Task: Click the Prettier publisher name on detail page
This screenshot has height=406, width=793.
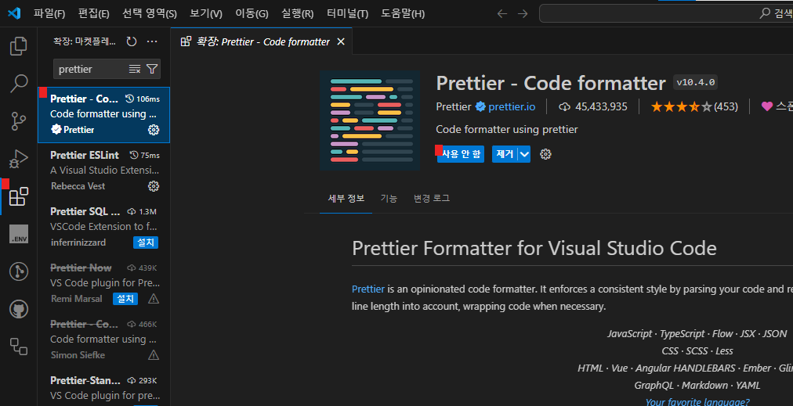Action: pos(454,106)
